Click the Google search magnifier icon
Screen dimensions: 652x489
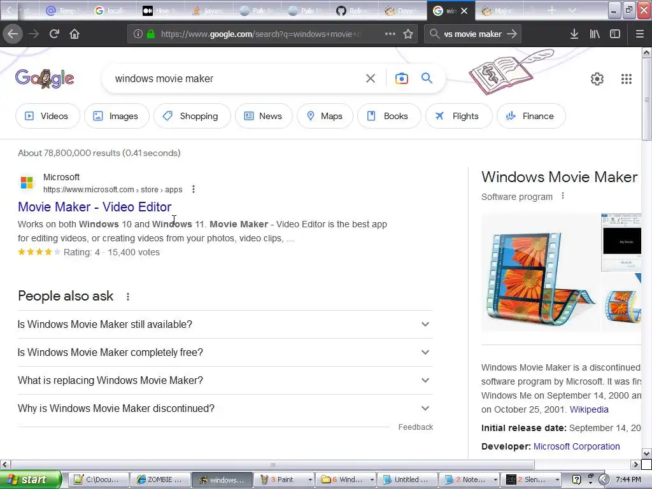point(427,78)
